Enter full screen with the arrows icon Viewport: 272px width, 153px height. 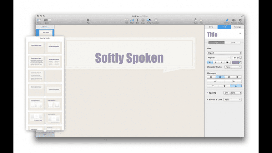click(242, 16)
